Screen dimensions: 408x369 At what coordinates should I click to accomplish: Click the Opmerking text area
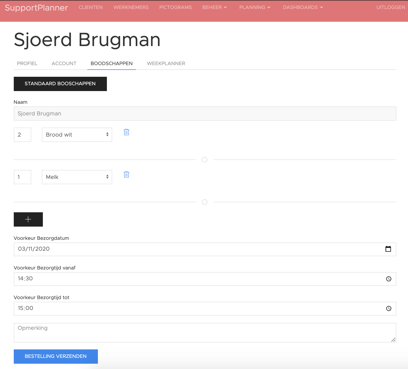coord(205,333)
